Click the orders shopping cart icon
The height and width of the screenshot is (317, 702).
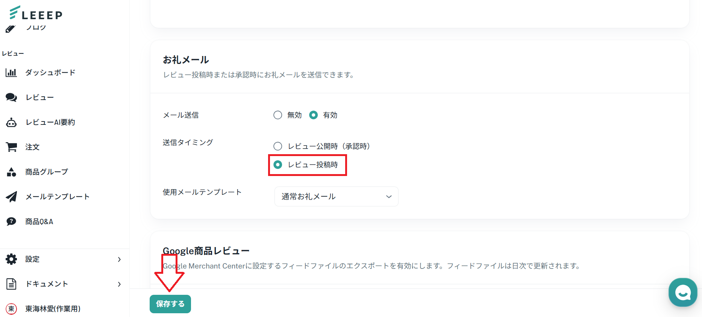point(11,147)
